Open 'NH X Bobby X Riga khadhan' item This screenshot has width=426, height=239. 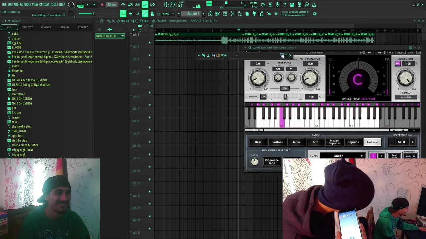31,85
